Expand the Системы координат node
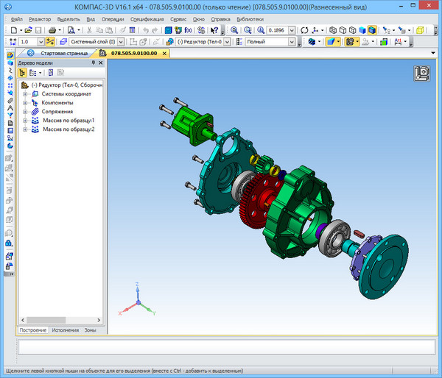Image resolution: width=442 pixels, height=378 pixels. pos(26,93)
